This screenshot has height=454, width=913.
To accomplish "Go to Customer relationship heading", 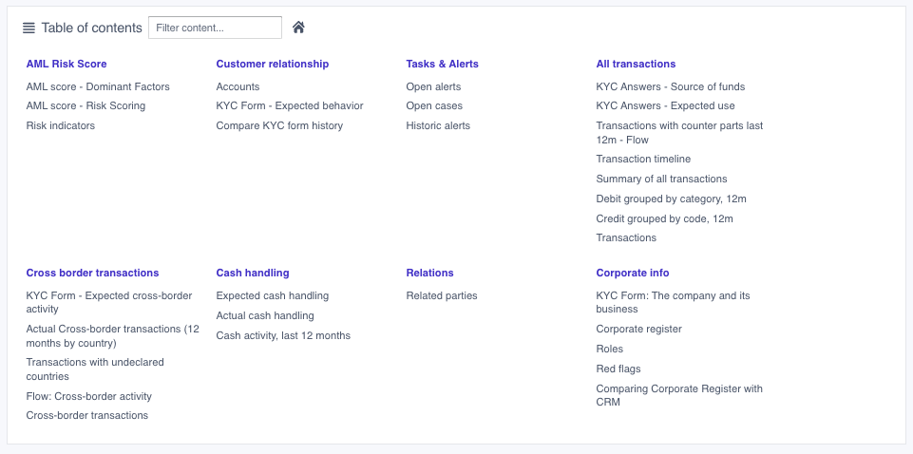I will tap(273, 64).
